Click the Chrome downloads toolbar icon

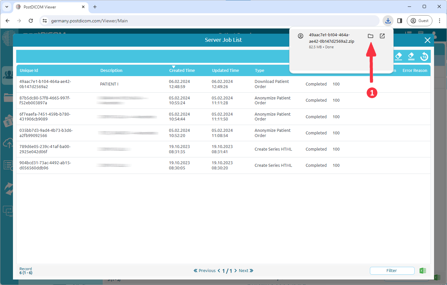tap(388, 21)
